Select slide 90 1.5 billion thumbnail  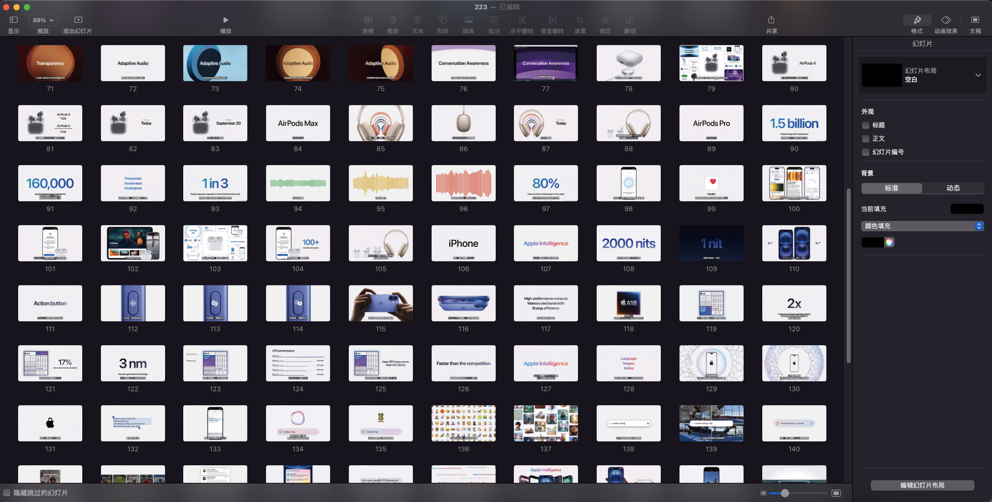pyautogui.click(x=794, y=123)
